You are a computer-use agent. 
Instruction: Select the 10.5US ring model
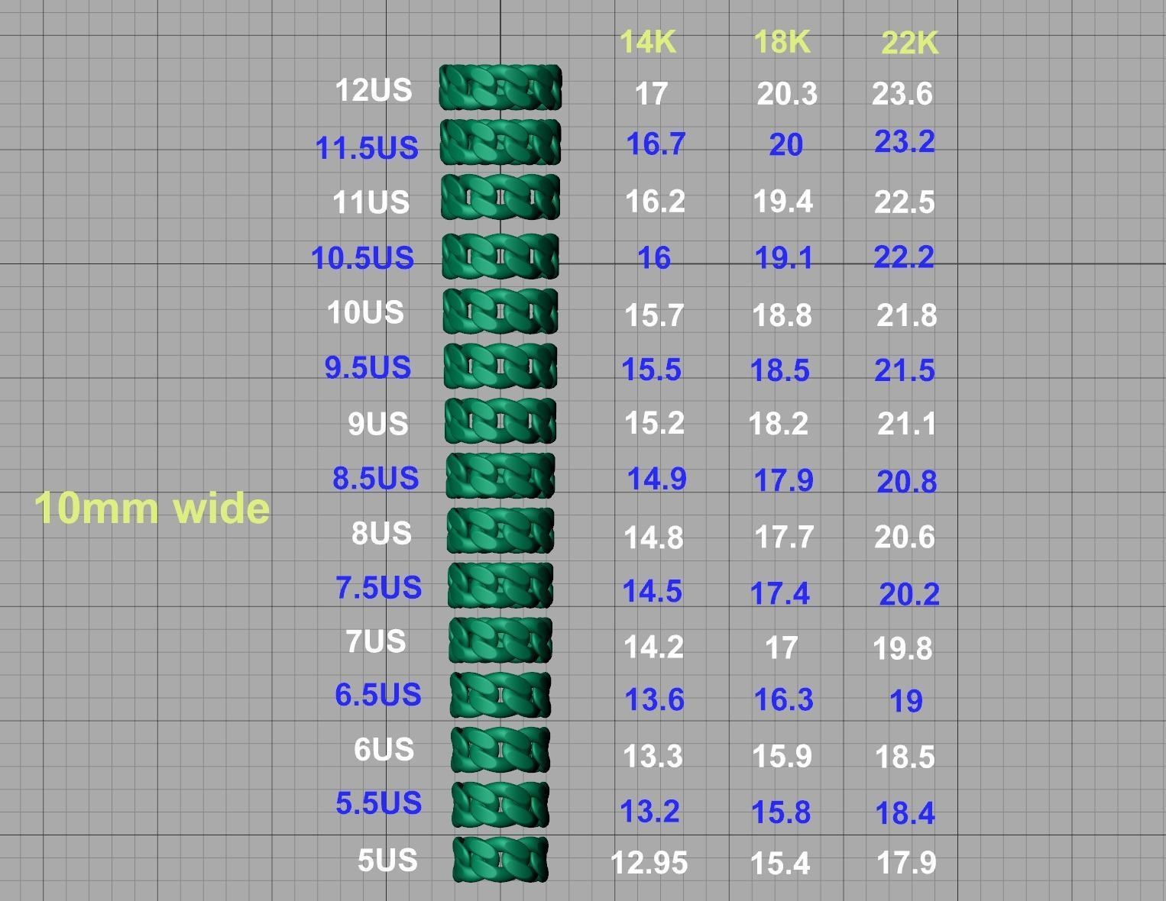[500, 255]
